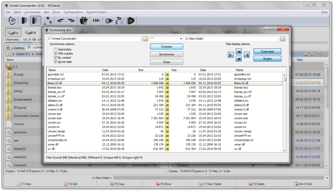Select the [Plugins] folder in the left panel
The width and height of the screenshot is (334, 191).
coord(20,108)
